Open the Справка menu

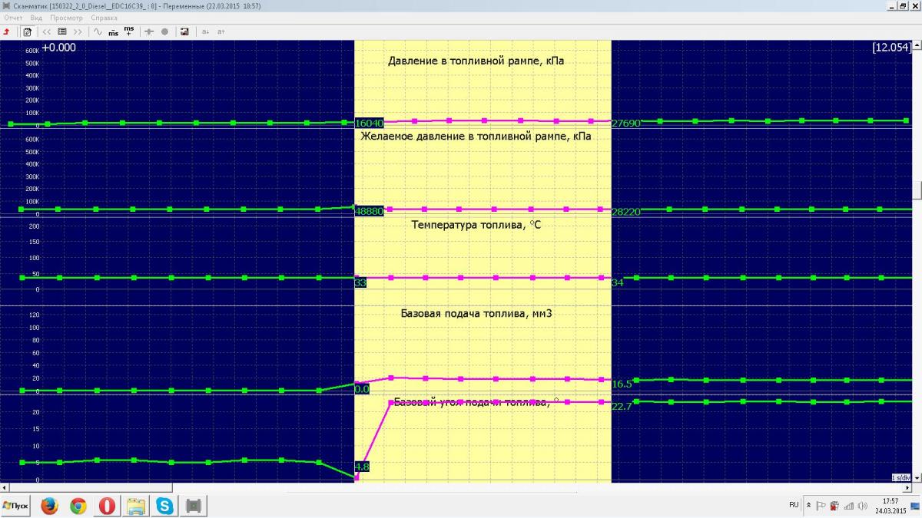tap(104, 17)
